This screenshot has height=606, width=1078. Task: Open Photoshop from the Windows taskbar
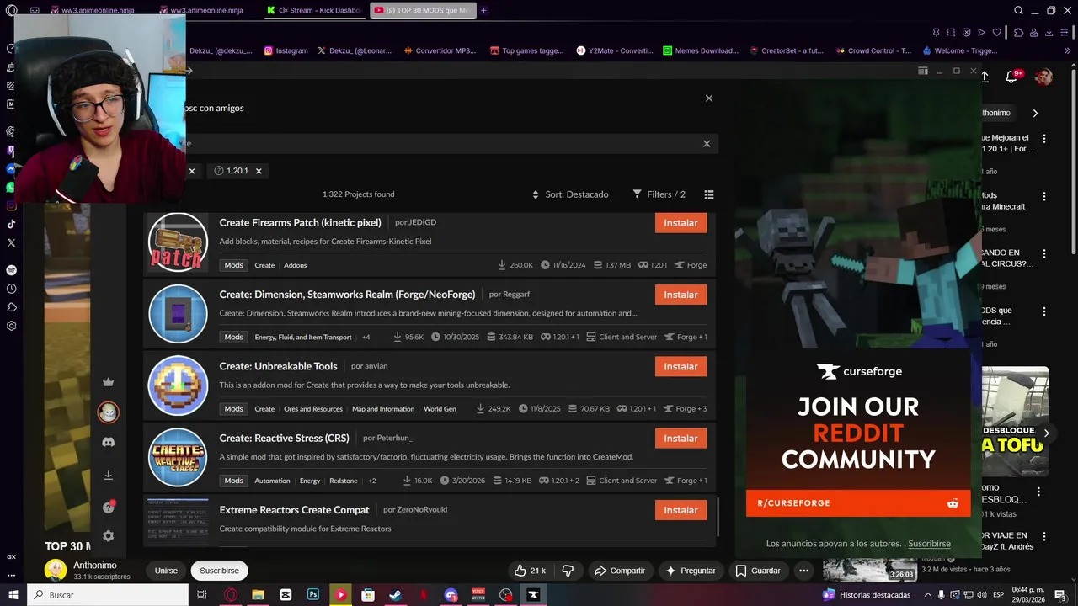click(313, 595)
